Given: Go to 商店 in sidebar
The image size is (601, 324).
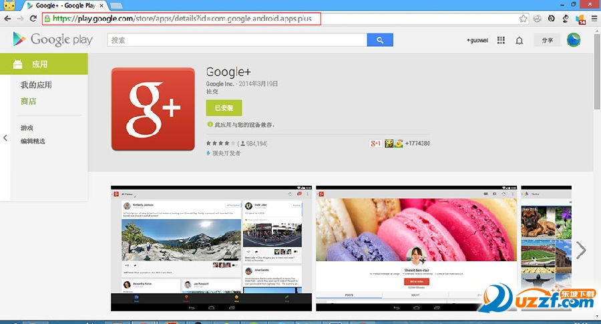Looking at the screenshot, I should (x=28, y=102).
